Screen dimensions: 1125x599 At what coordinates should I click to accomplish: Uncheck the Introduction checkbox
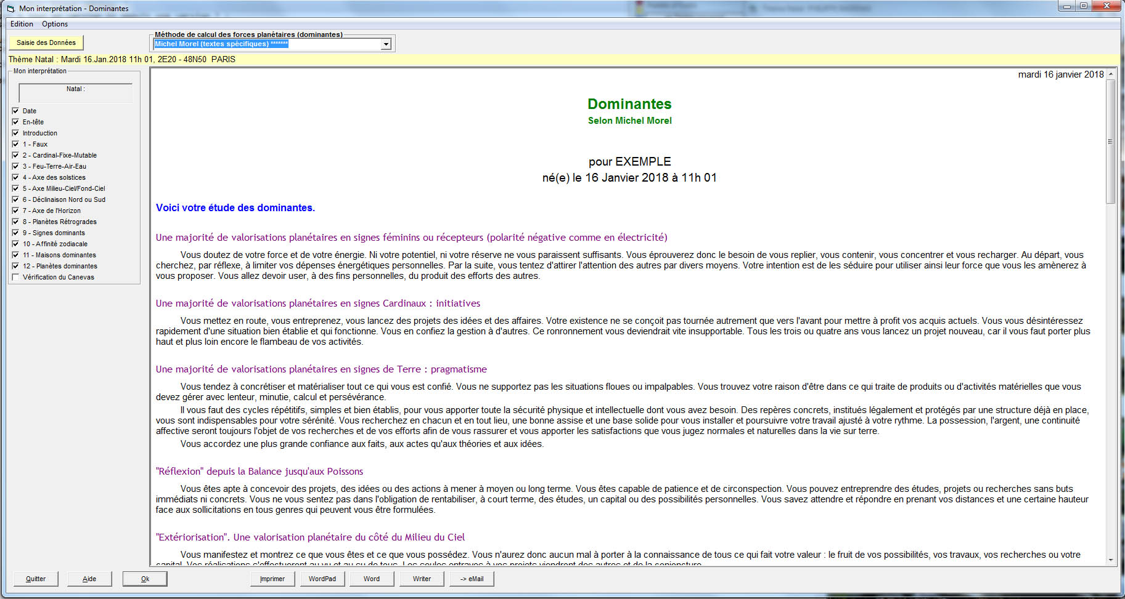pos(15,133)
